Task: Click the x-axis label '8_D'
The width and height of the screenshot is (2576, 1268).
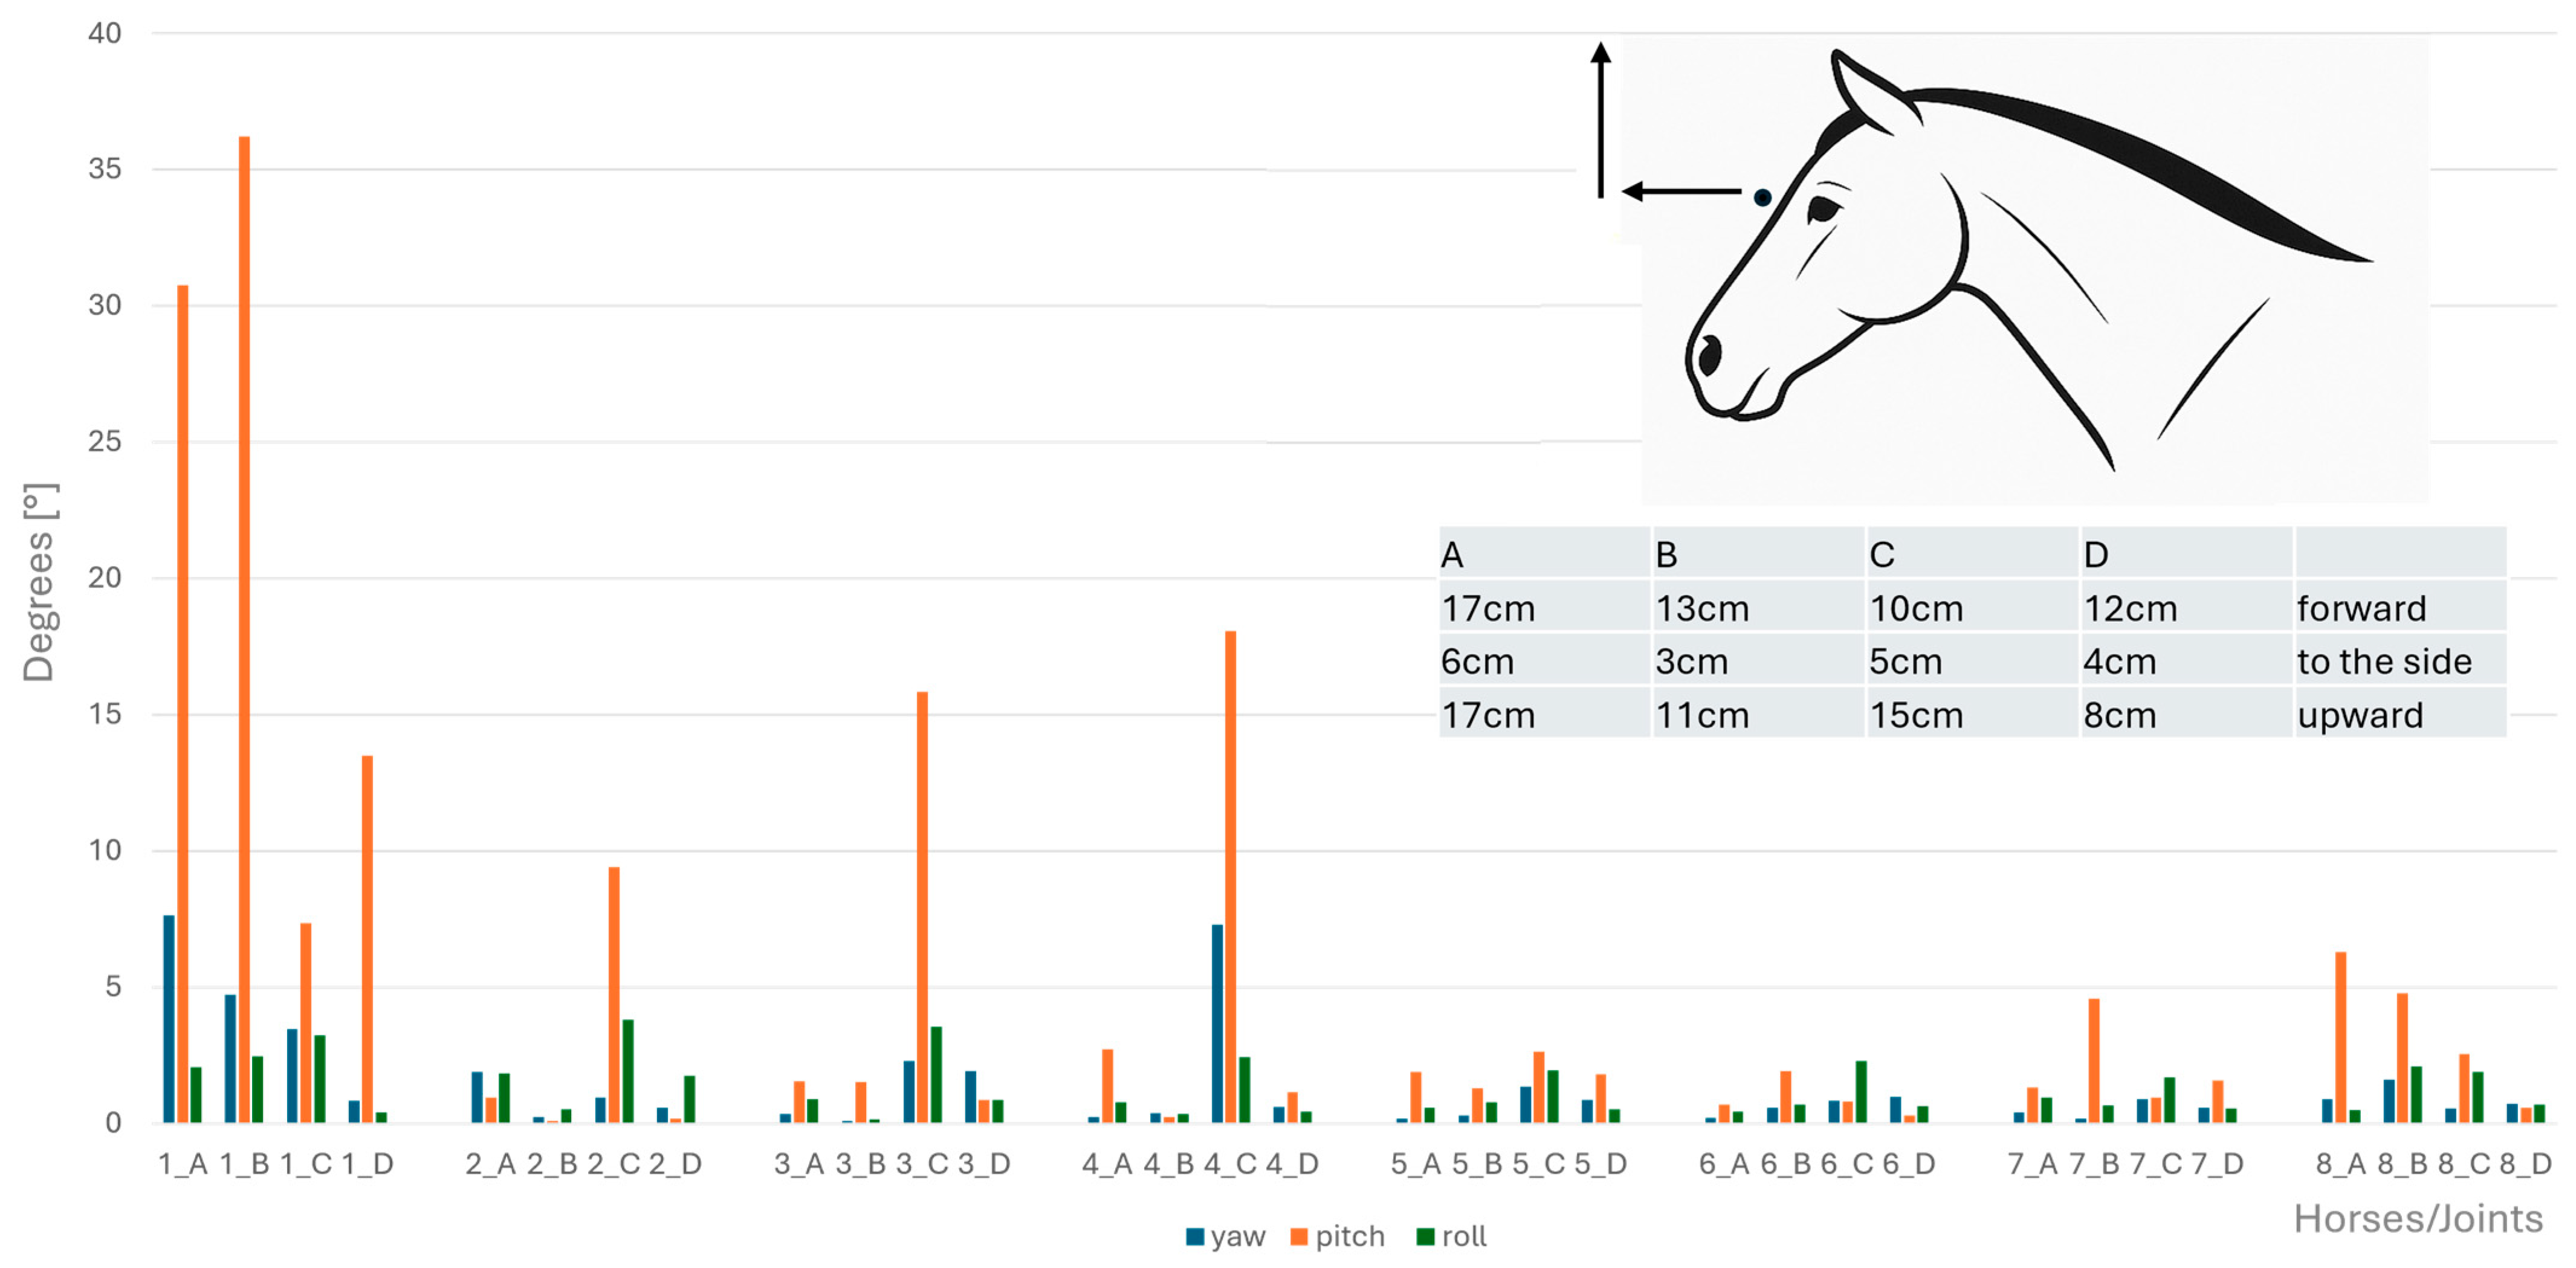Action: click(2526, 1164)
